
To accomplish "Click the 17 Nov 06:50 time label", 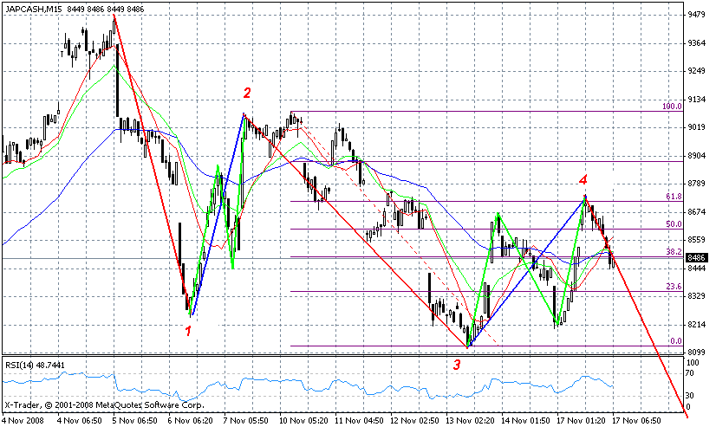I will [637, 420].
